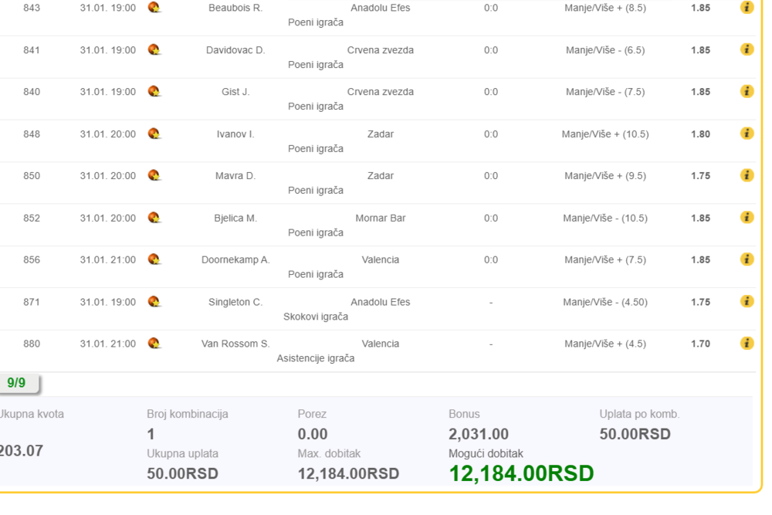772x515 pixels.
Task: Click Skokovi igrača label
Action: pos(316,317)
